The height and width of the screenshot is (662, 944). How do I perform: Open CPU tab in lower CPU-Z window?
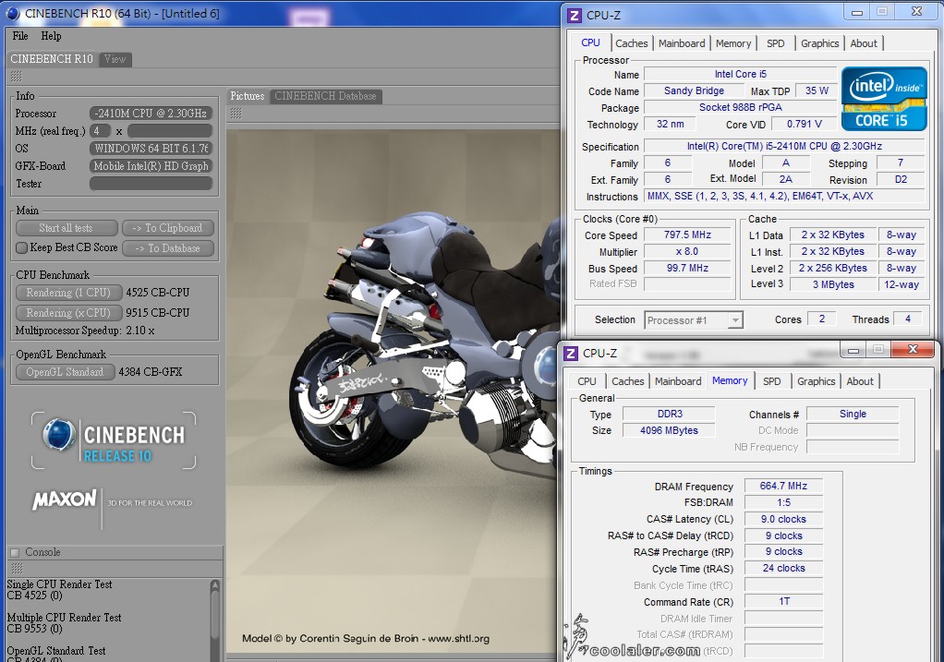pos(587,381)
